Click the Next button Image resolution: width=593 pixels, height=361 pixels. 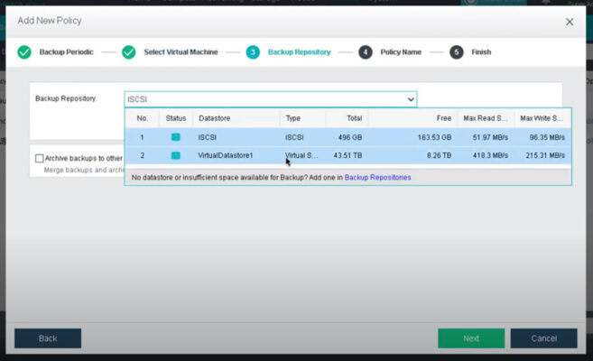(x=471, y=338)
